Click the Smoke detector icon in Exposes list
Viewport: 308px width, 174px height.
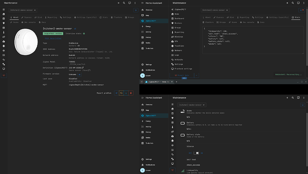coord(183,112)
